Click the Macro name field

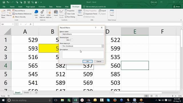pos(83,34)
